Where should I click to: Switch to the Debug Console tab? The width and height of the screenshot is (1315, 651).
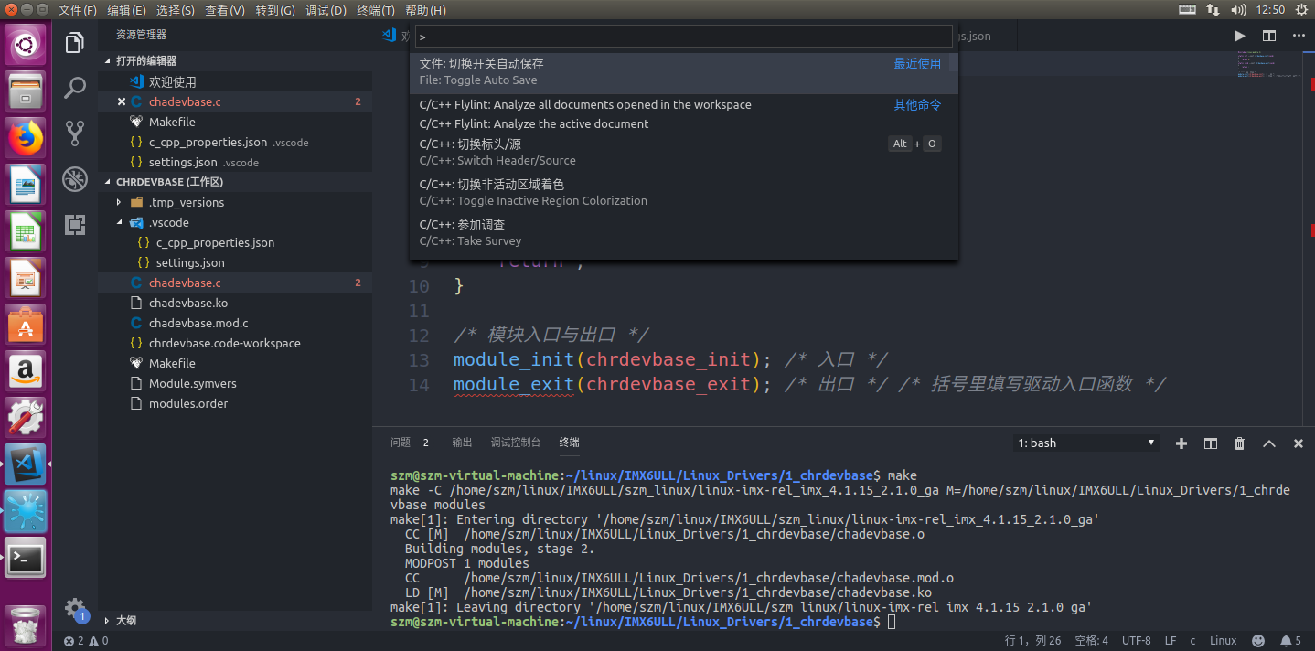(x=516, y=443)
